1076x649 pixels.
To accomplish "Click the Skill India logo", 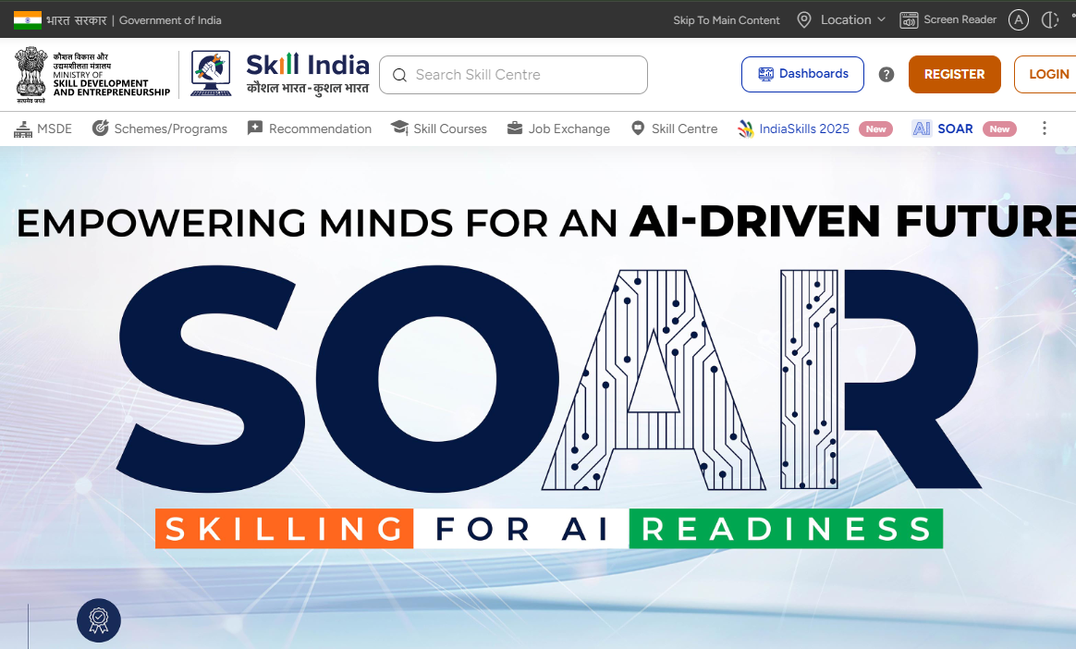I will [x=280, y=74].
